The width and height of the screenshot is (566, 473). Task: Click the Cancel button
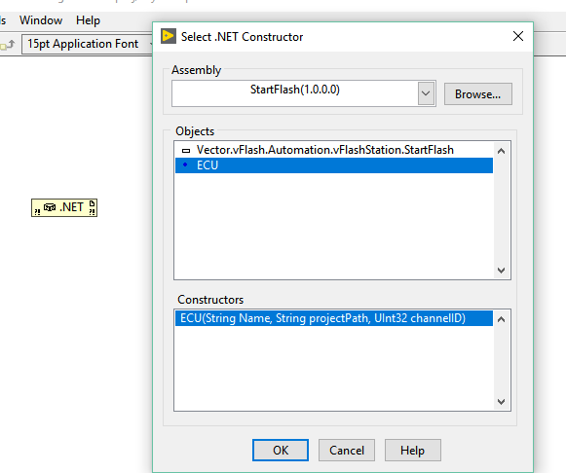coord(347,450)
